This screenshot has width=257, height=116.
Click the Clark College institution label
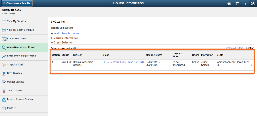pyautogui.click(x=9, y=14)
